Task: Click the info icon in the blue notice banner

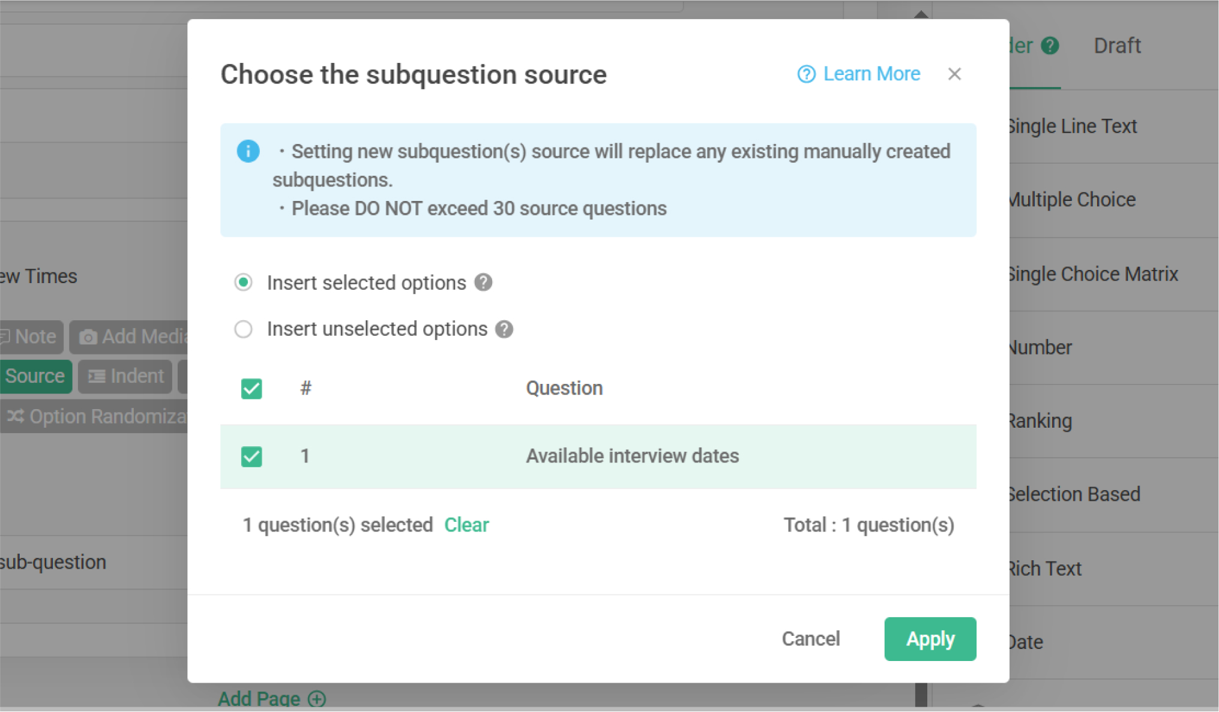Action: click(248, 151)
